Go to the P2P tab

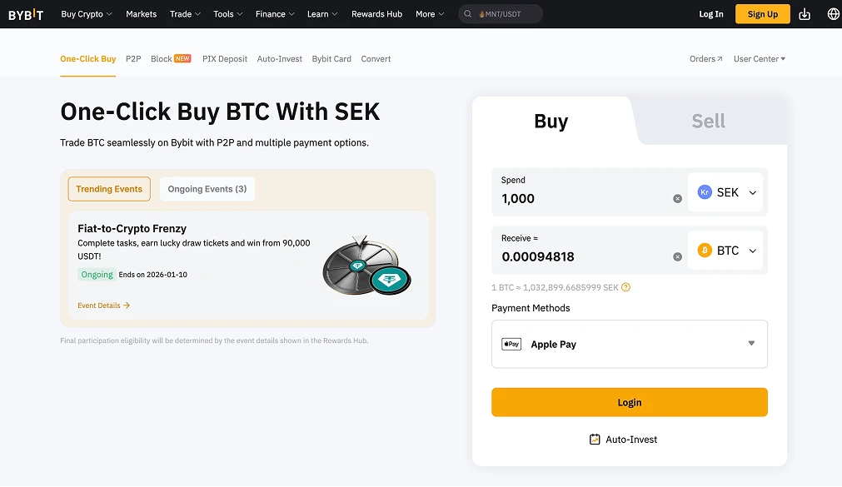(x=133, y=58)
